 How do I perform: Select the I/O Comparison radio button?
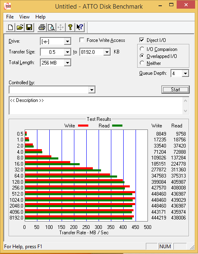coord(142,49)
